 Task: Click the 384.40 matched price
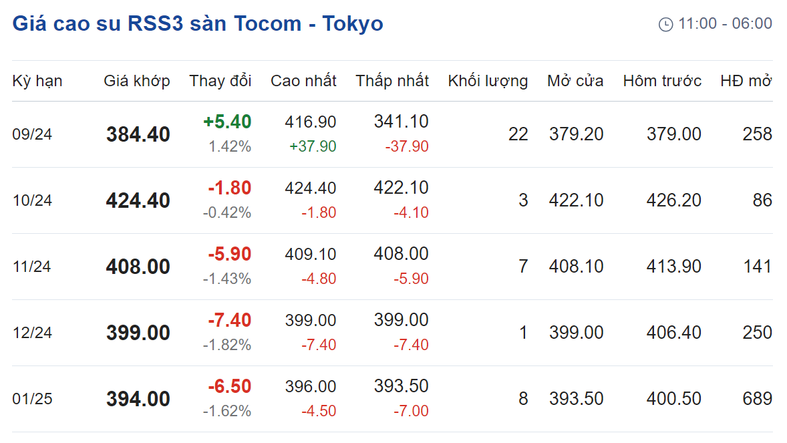[x=138, y=134]
